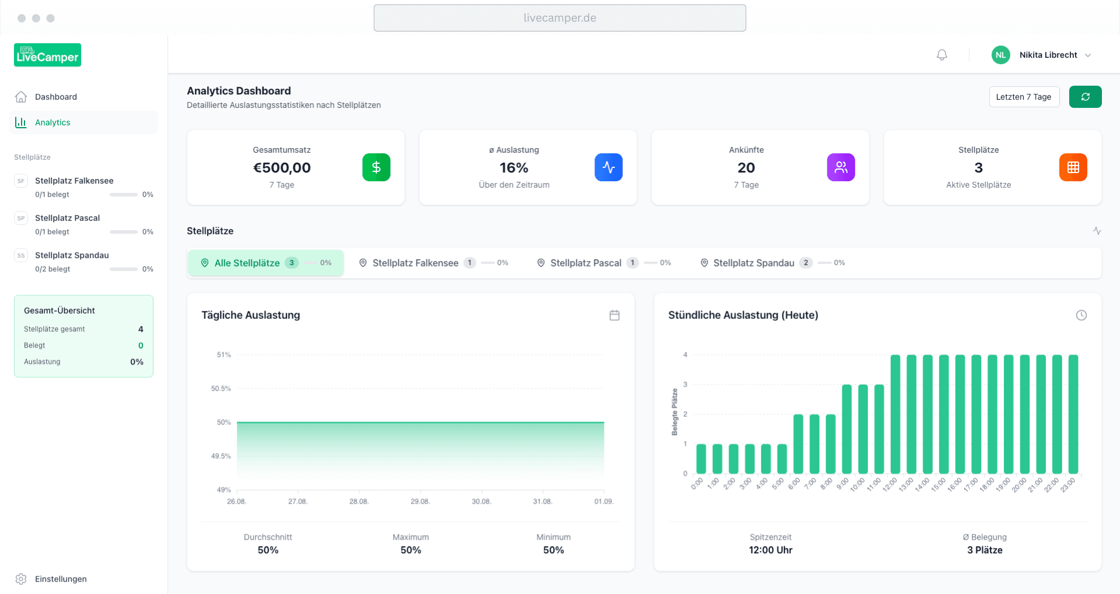Click the orange Stellplätze grid icon
This screenshot has width=1120, height=594.
pyautogui.click(x=1073, y=167)
